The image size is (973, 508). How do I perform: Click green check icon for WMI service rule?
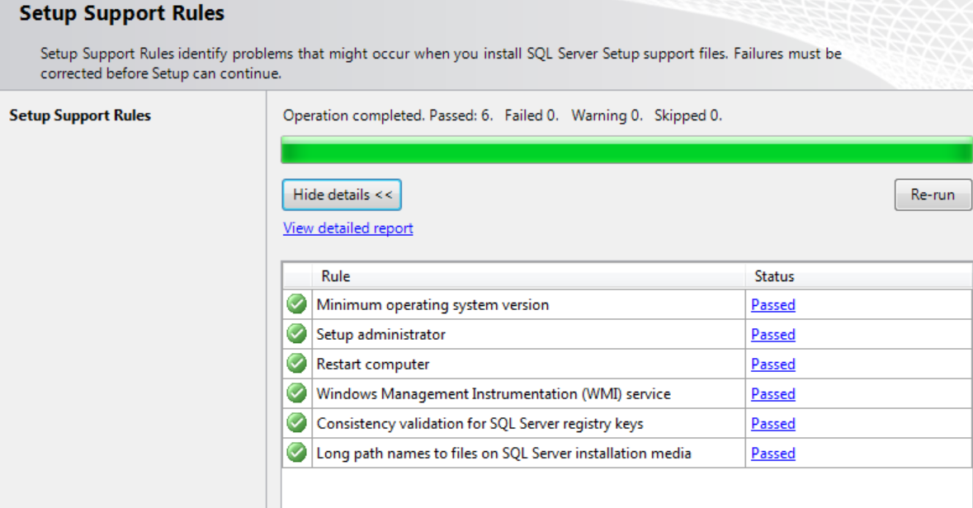[296, 393]
